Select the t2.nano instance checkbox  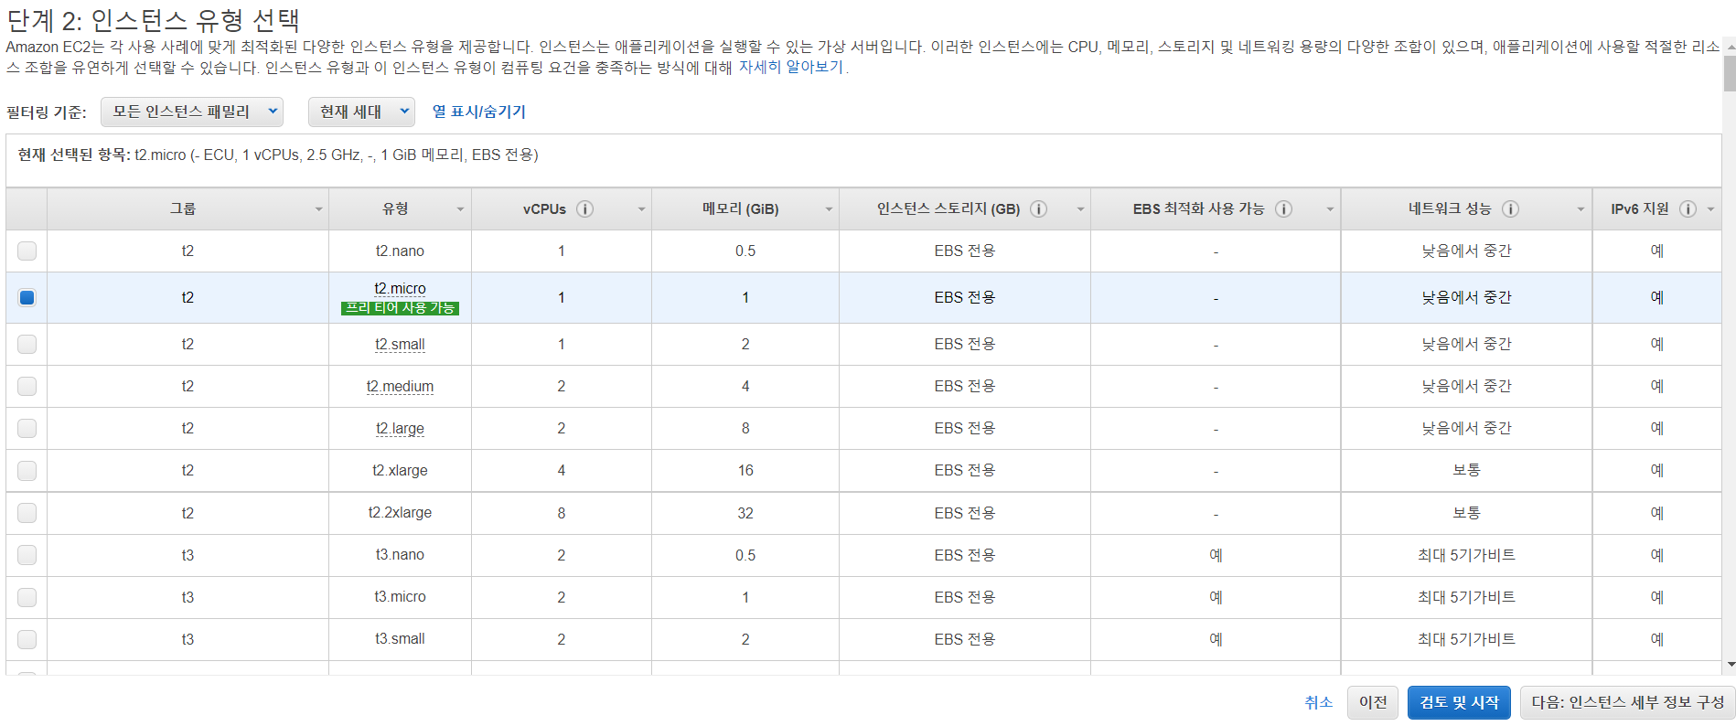point(27,251)
